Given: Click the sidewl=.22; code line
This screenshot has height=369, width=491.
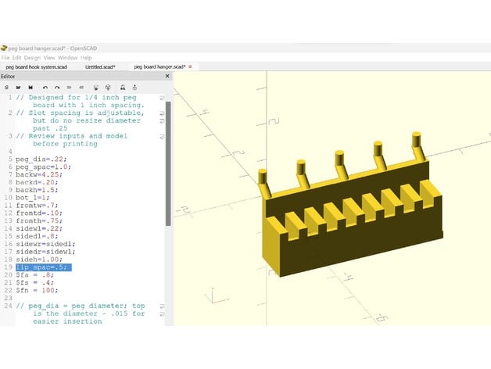Looking at the screenshot, I should [x=39, y=228].
